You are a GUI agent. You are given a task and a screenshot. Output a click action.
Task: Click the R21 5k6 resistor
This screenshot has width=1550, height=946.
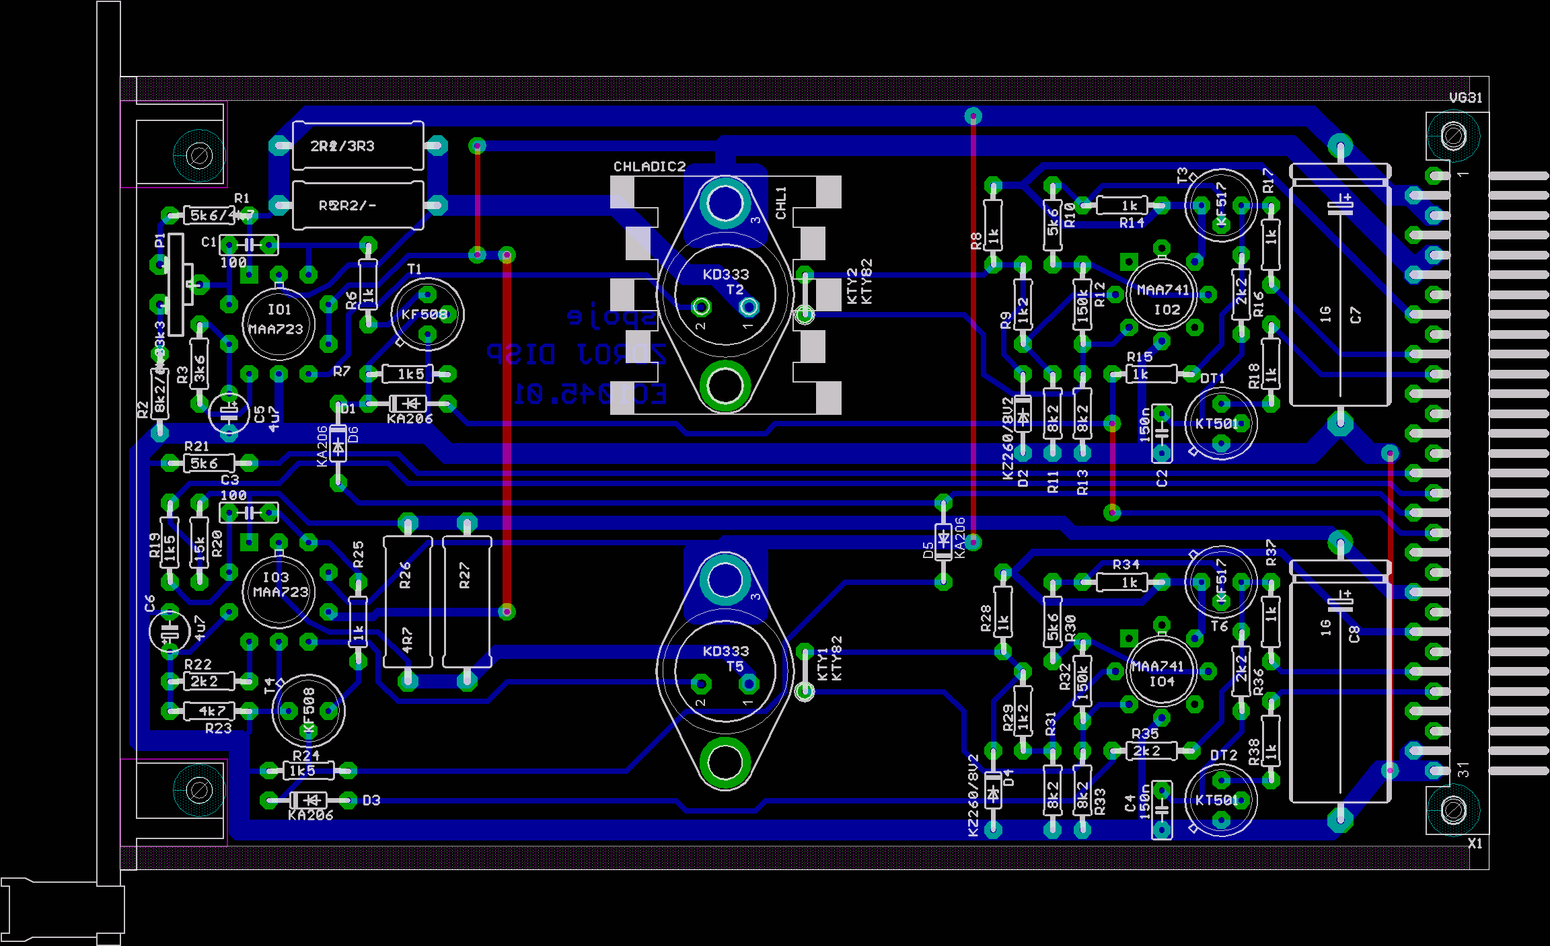tap(209, 463)
